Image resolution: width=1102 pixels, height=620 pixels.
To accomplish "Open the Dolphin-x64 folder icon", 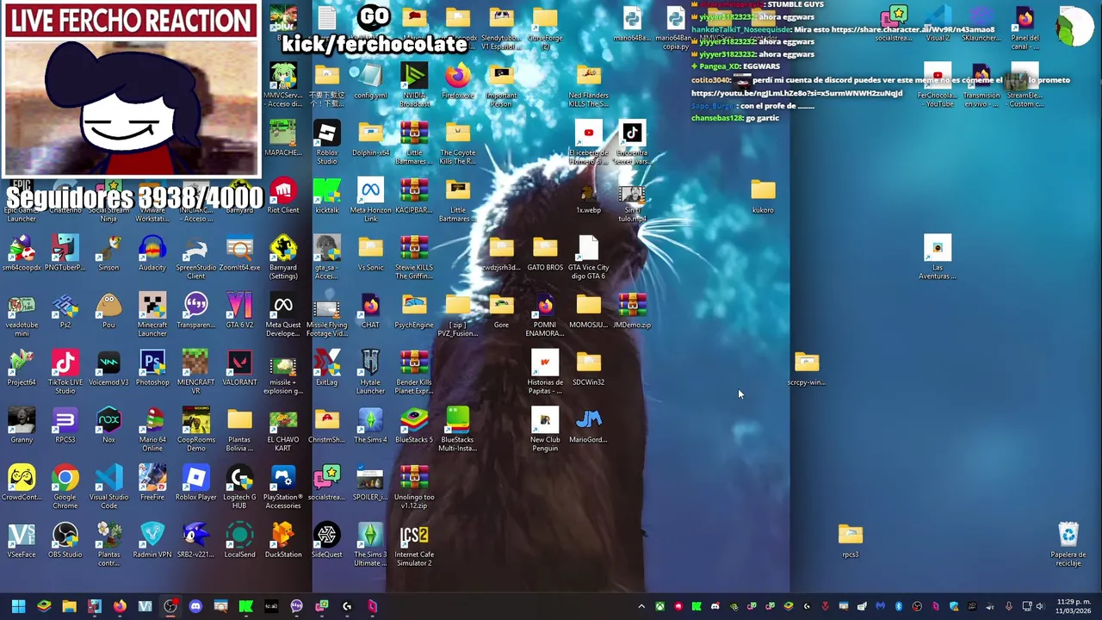I will (370, 139).
